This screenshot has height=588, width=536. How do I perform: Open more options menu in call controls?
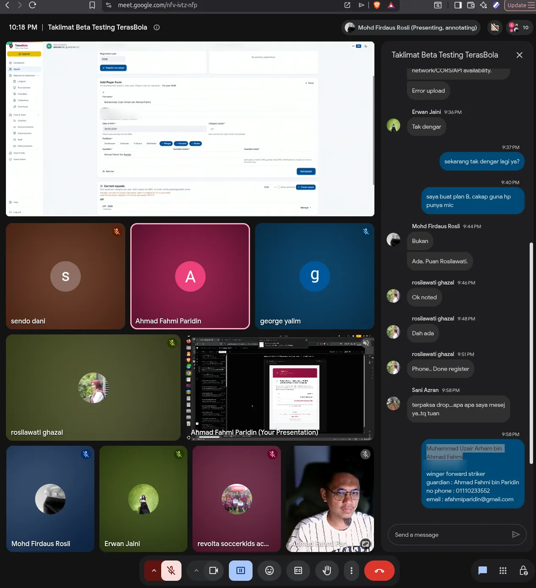coord(351,571)
